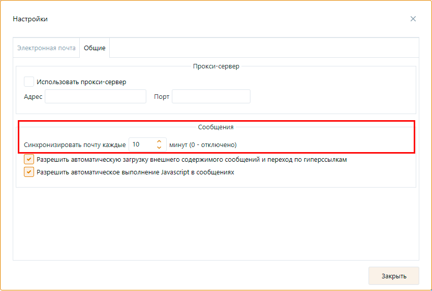The height and width of the screenshot is (291, 432).
Task: Close the Настройки dialog with the X icon
Action: click(x=413, y=19)
